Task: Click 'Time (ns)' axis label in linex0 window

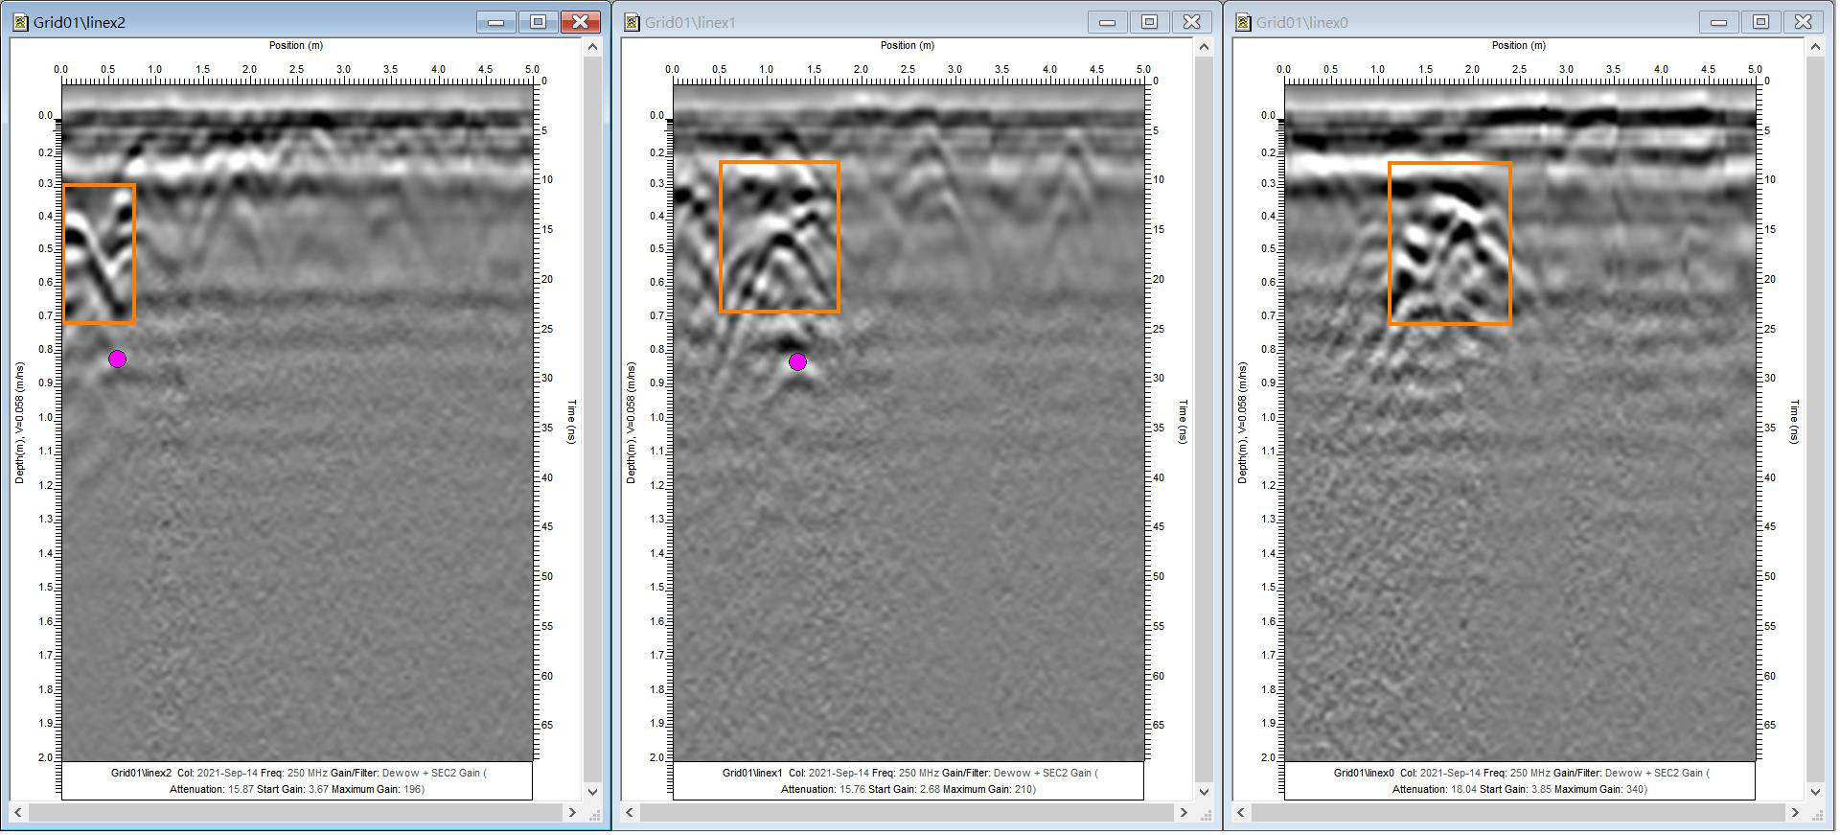Action: (1795, 422)
